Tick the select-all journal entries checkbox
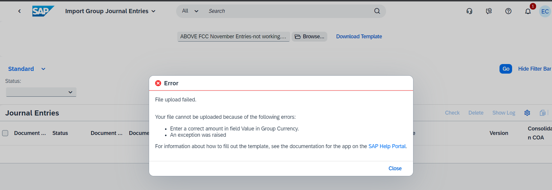552x190 pixels. click(x=5, y=133)
